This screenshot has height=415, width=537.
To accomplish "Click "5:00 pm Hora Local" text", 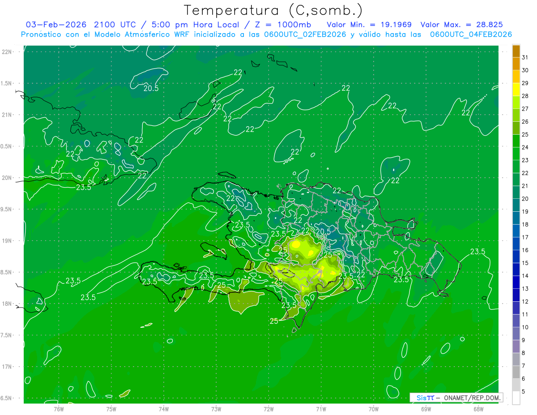I will 194,25.
